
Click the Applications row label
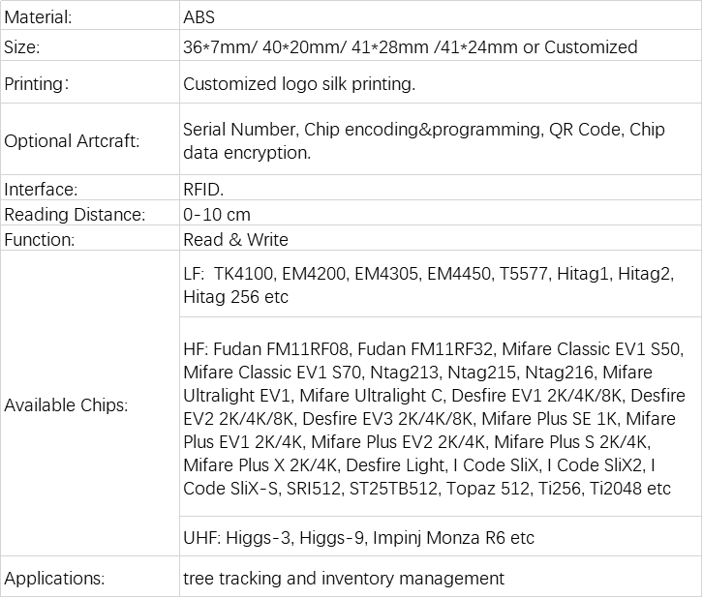click(x=54, y=579)
